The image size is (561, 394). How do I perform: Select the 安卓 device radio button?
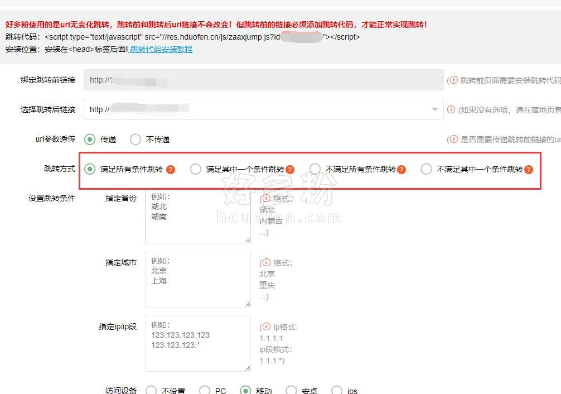pyautogui.click(x=291, y=391)
